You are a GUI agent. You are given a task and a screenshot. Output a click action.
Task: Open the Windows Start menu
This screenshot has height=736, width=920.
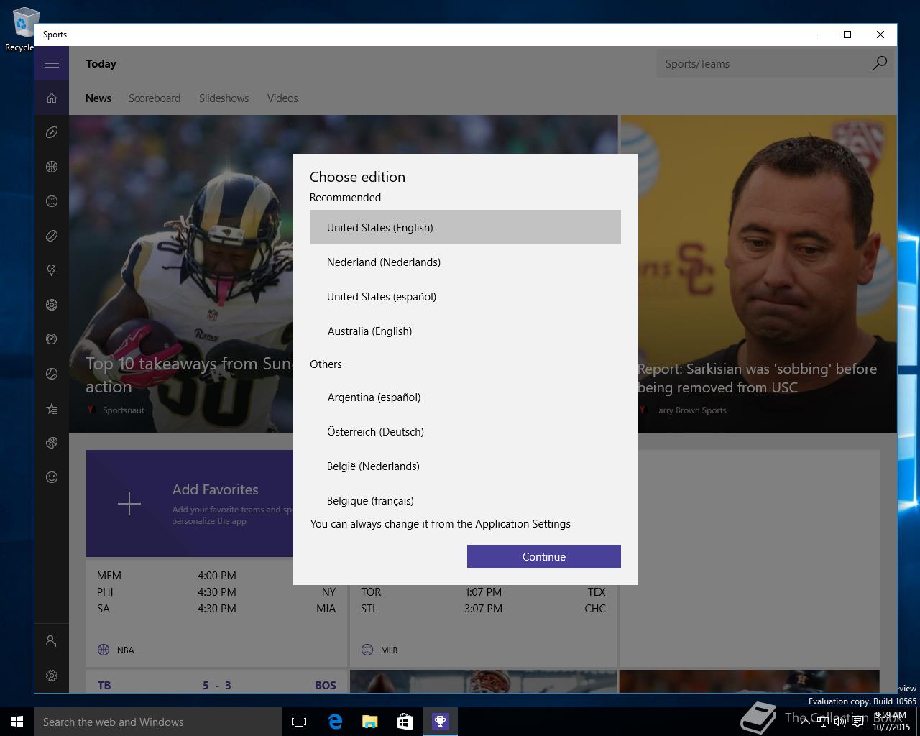point(17,722)
